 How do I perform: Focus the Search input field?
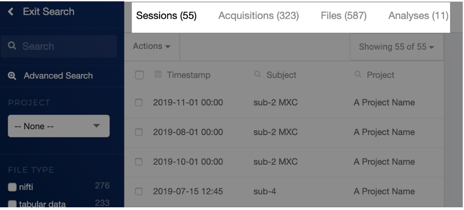pos(59,46)
